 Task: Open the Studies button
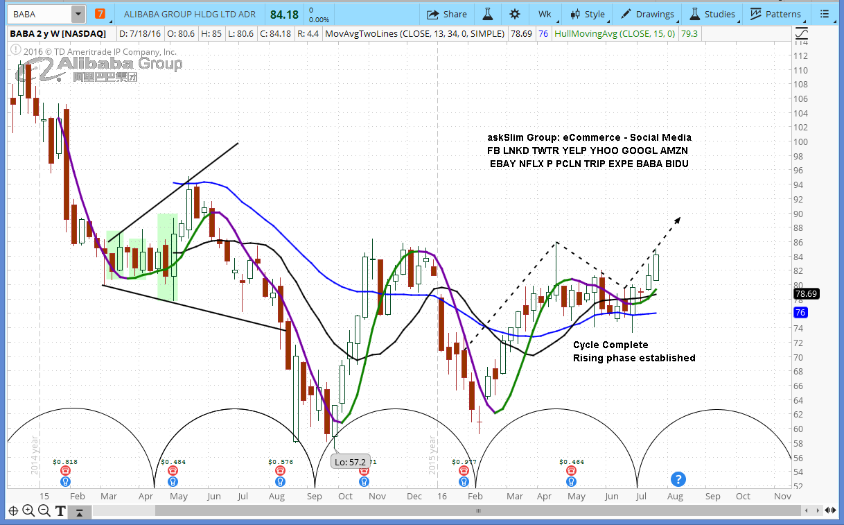pos(712,14)
